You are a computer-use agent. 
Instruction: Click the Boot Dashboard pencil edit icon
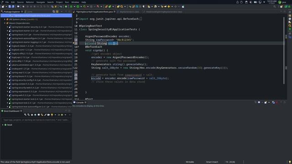(x=45, y=115)
